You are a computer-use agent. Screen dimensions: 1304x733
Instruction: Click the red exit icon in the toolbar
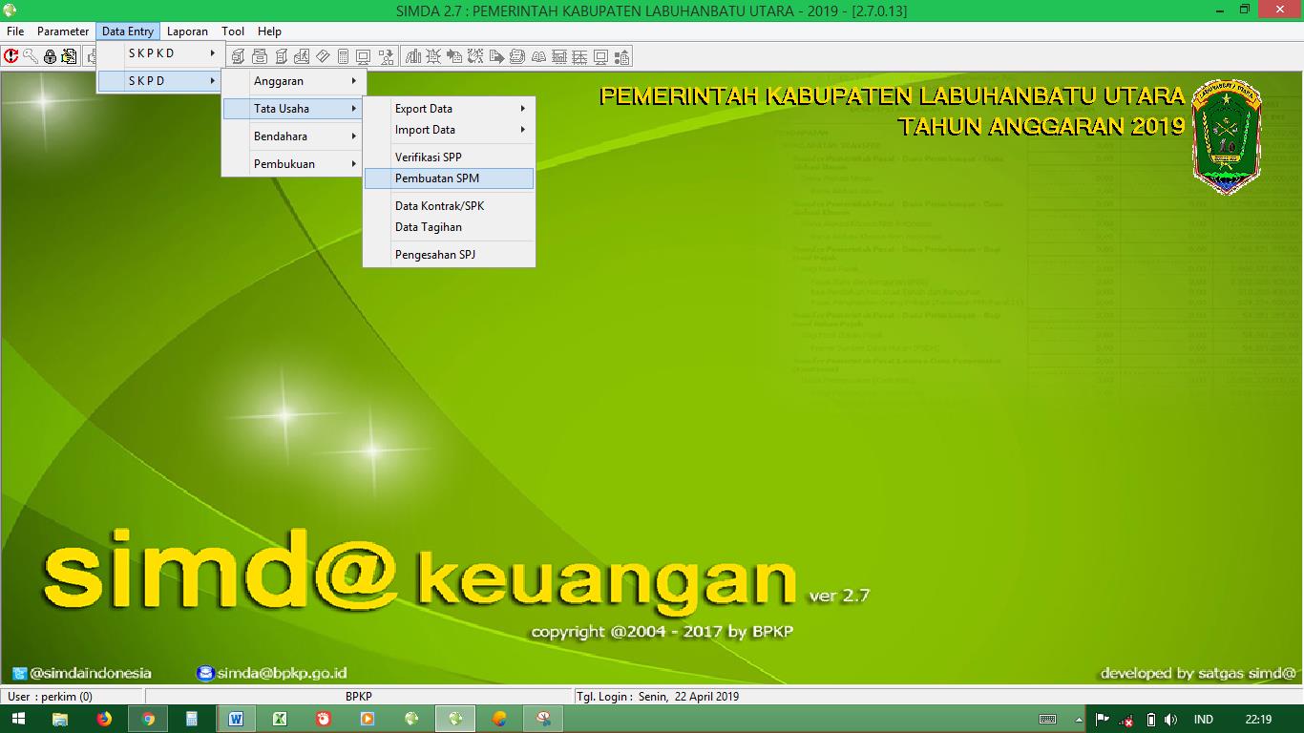tap(11, 56)
